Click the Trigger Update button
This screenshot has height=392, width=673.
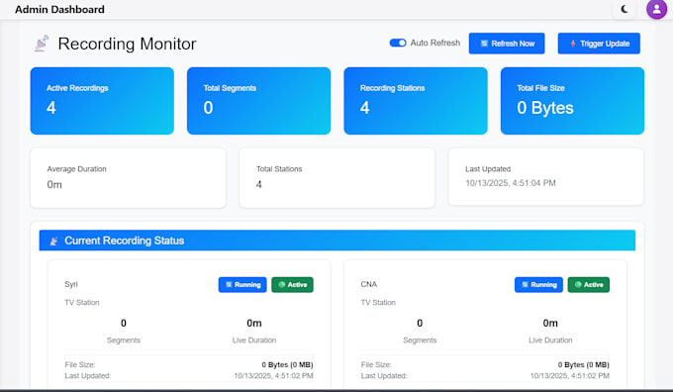(599, 44)
